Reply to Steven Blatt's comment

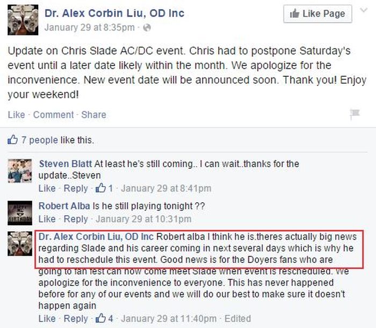point(76,188)
